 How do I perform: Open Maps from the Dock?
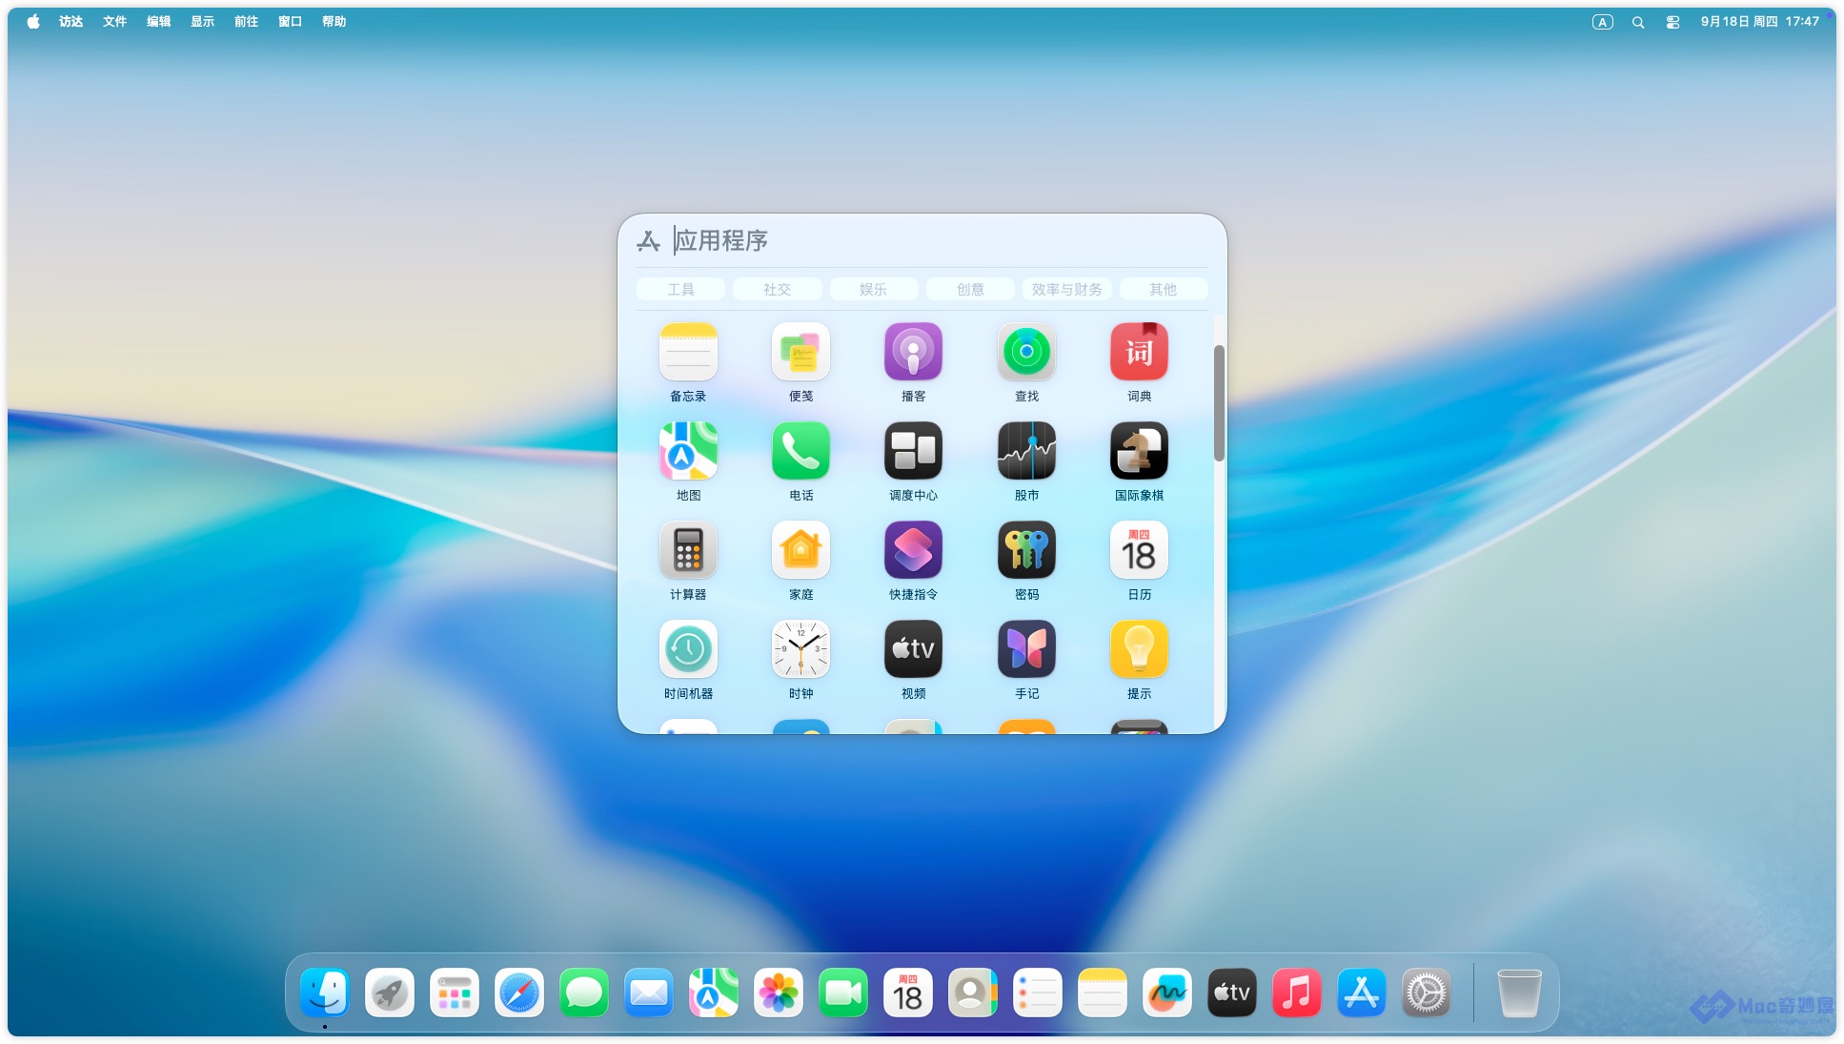coord(714,993)
